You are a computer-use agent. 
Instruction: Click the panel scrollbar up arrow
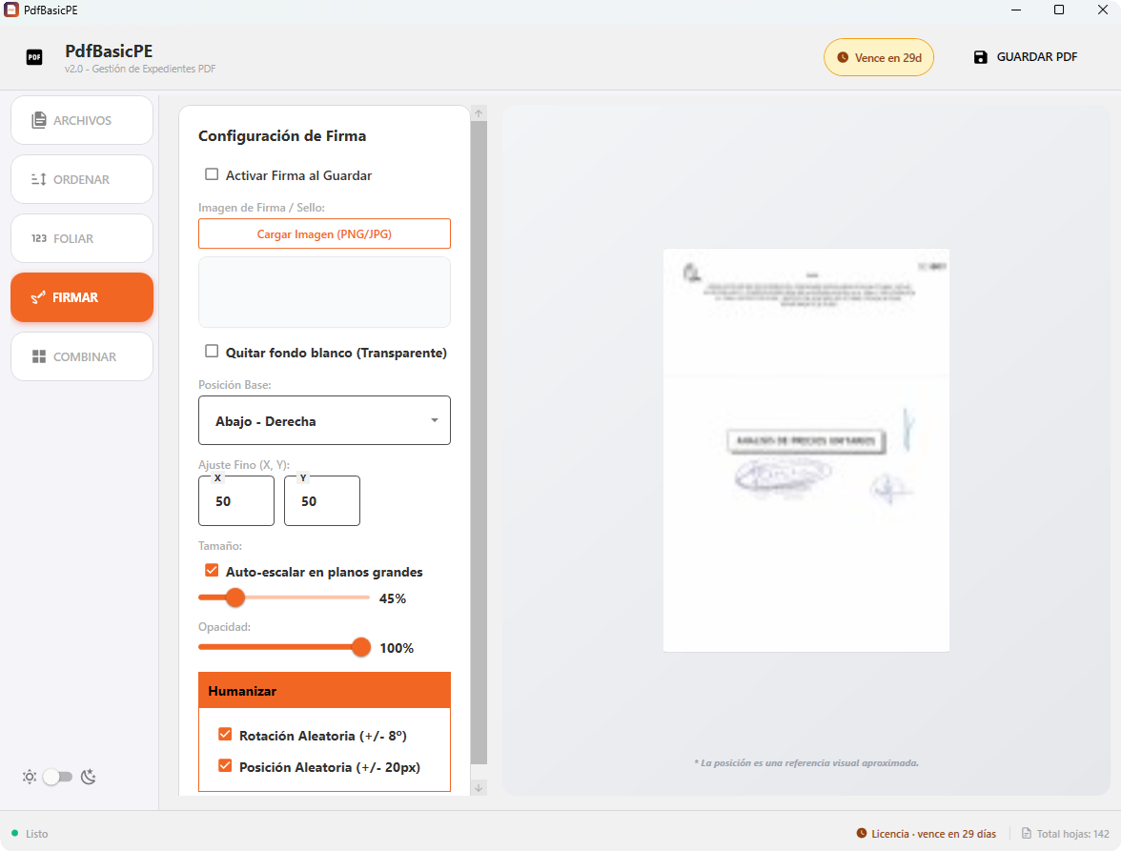(x=479, y=113)
